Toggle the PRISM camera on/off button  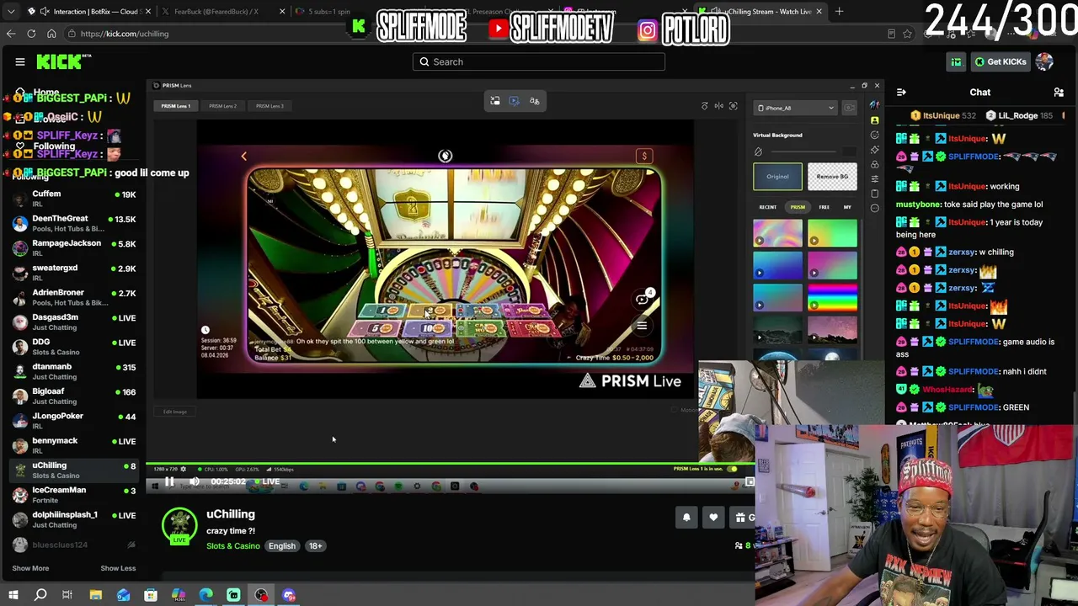(849, 108)
